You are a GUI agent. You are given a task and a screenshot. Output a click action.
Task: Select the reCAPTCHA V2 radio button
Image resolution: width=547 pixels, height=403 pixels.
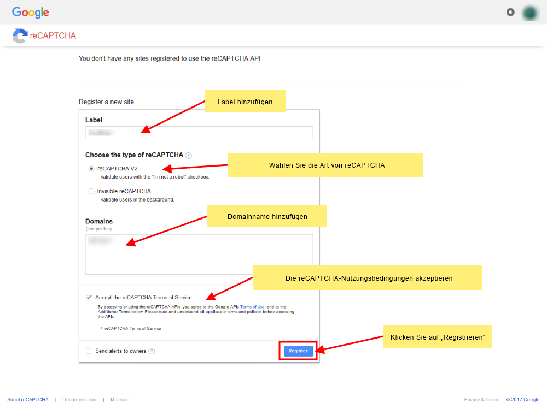coord(91,169)
